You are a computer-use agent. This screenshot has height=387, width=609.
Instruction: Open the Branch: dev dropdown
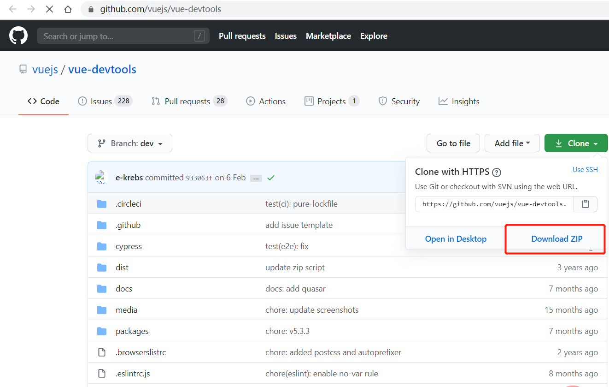click(x=130, y=143)
